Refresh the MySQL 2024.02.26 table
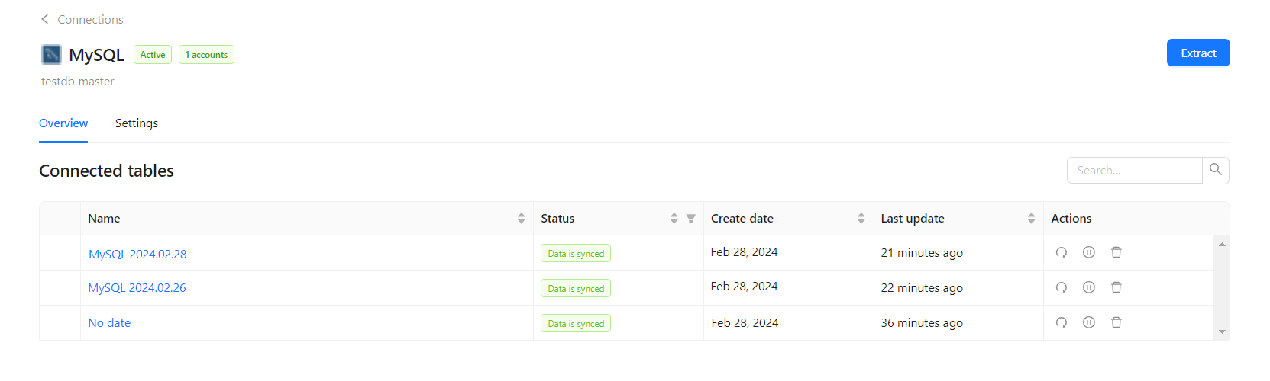This screenshot has height=381, width=1270. click(1062, 287)
